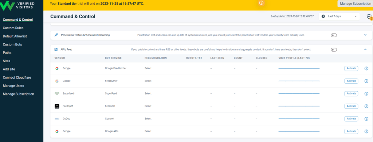Activate Google APIs bot
This screenshot has width=373, height=142.
351,131
